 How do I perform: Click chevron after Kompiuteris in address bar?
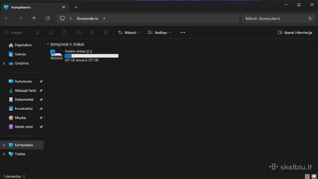[104, 19]
